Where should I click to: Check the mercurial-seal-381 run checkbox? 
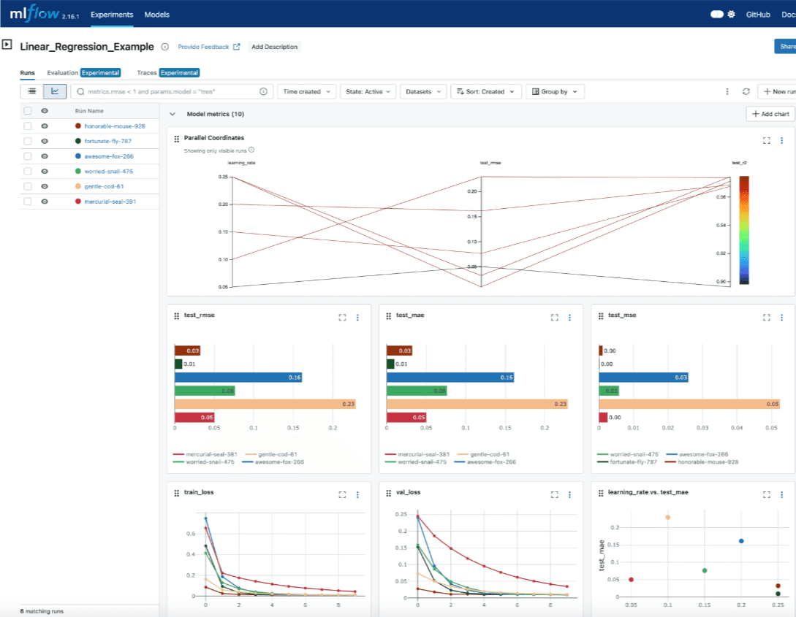[29, 201]
